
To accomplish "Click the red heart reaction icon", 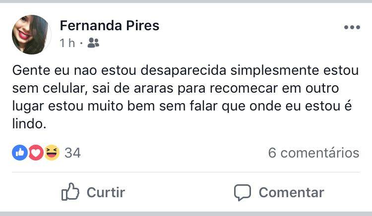I will [x=35, y=153].
